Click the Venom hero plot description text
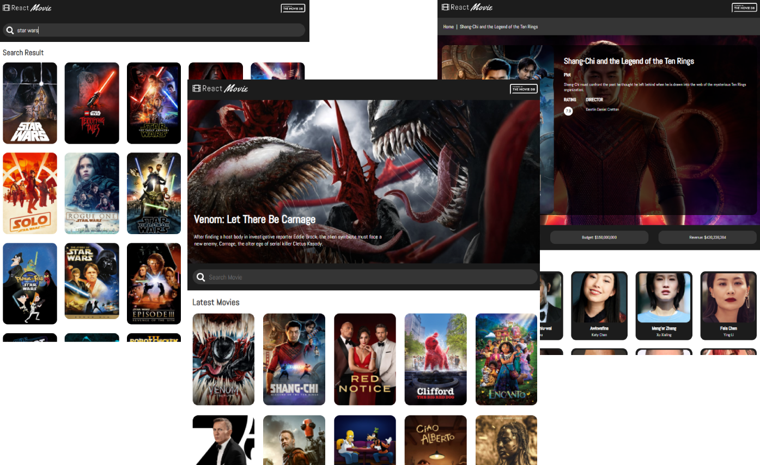Screen dimensions: 760x465 coord(288,240)
